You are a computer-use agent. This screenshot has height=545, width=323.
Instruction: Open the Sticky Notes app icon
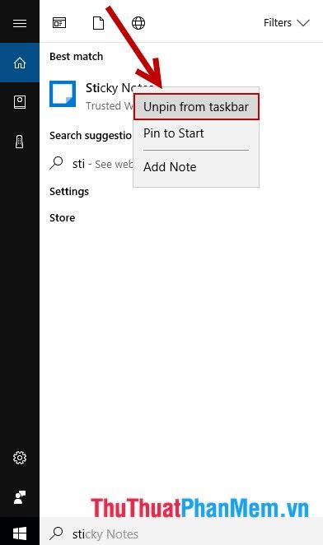click(x=63, y=94)
